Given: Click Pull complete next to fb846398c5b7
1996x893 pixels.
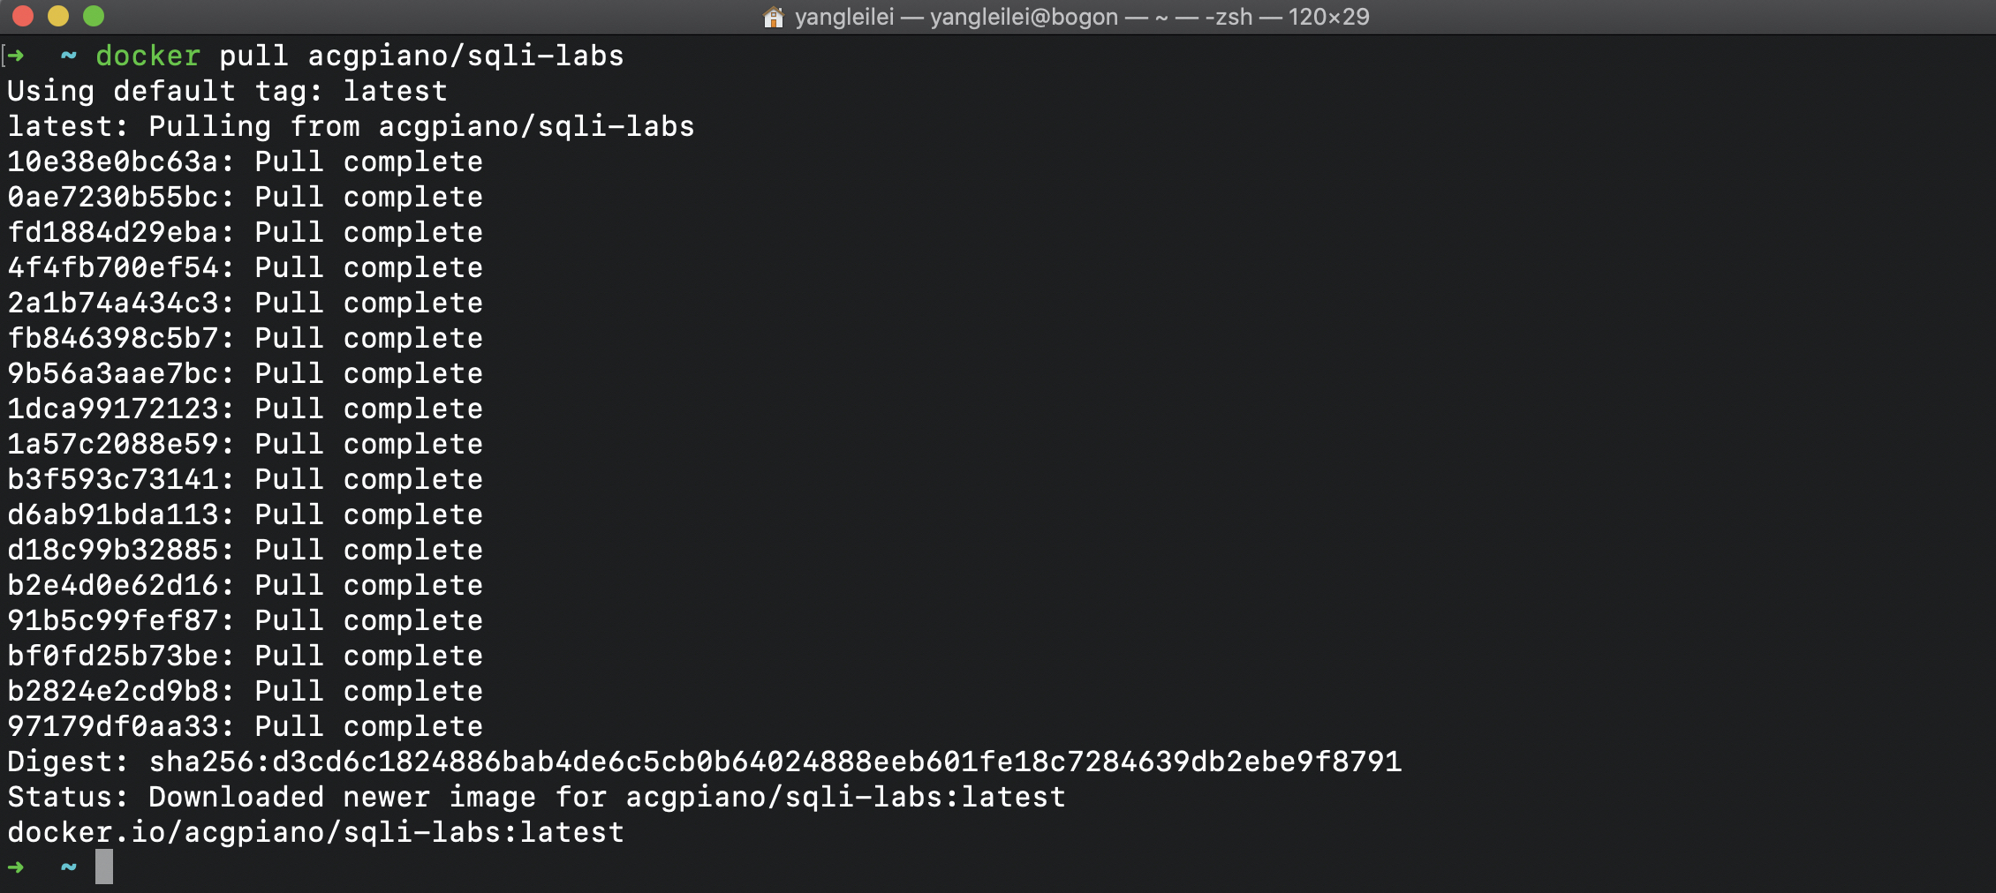Looking at the screenshot, I should [x=369, y=338].
